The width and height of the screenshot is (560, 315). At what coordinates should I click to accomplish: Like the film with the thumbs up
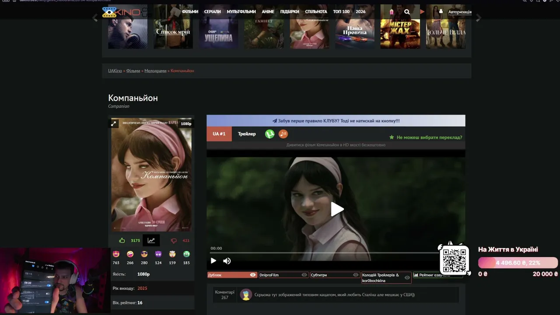[x=122, y=240]
